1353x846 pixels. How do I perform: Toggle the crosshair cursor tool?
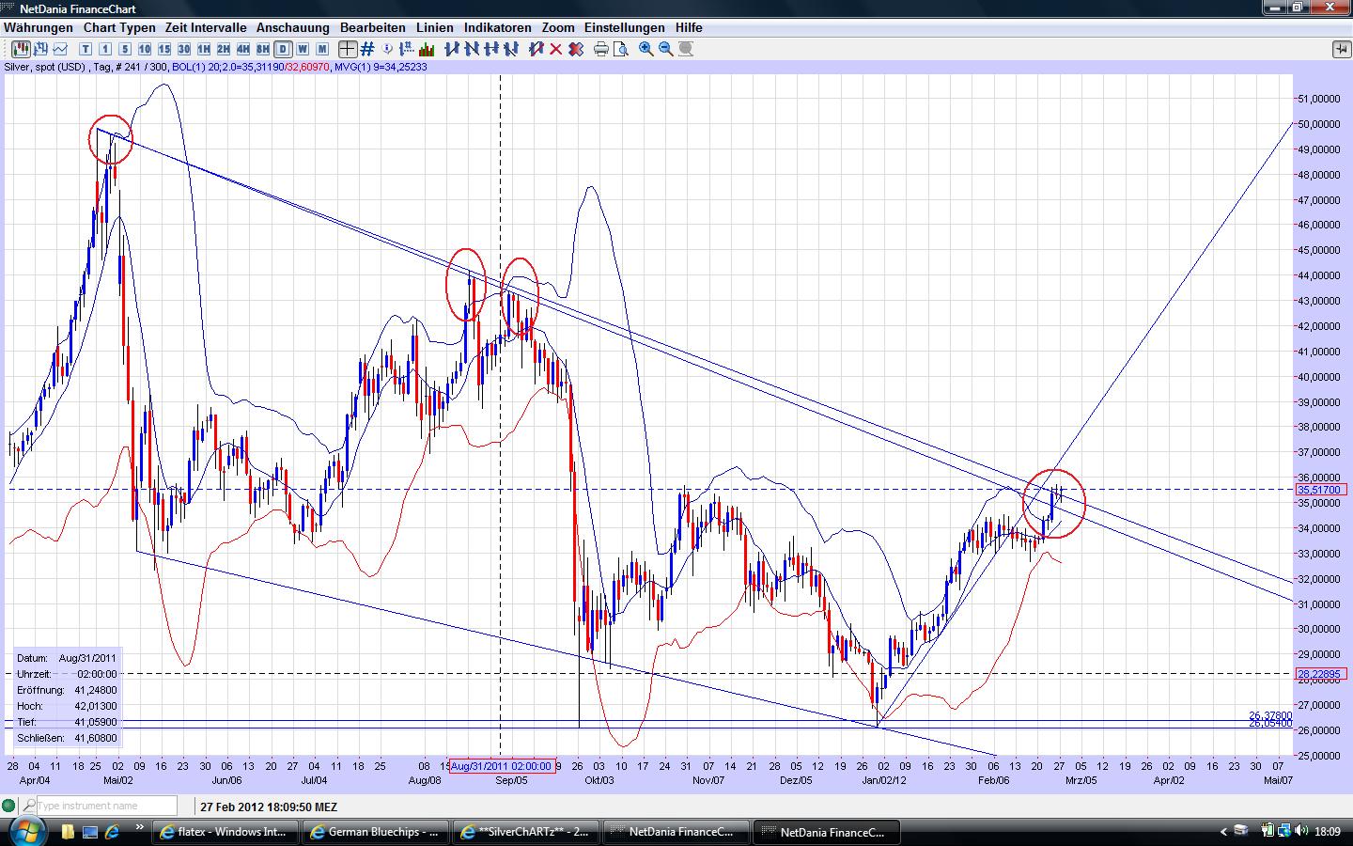click(x=348, y=49)
